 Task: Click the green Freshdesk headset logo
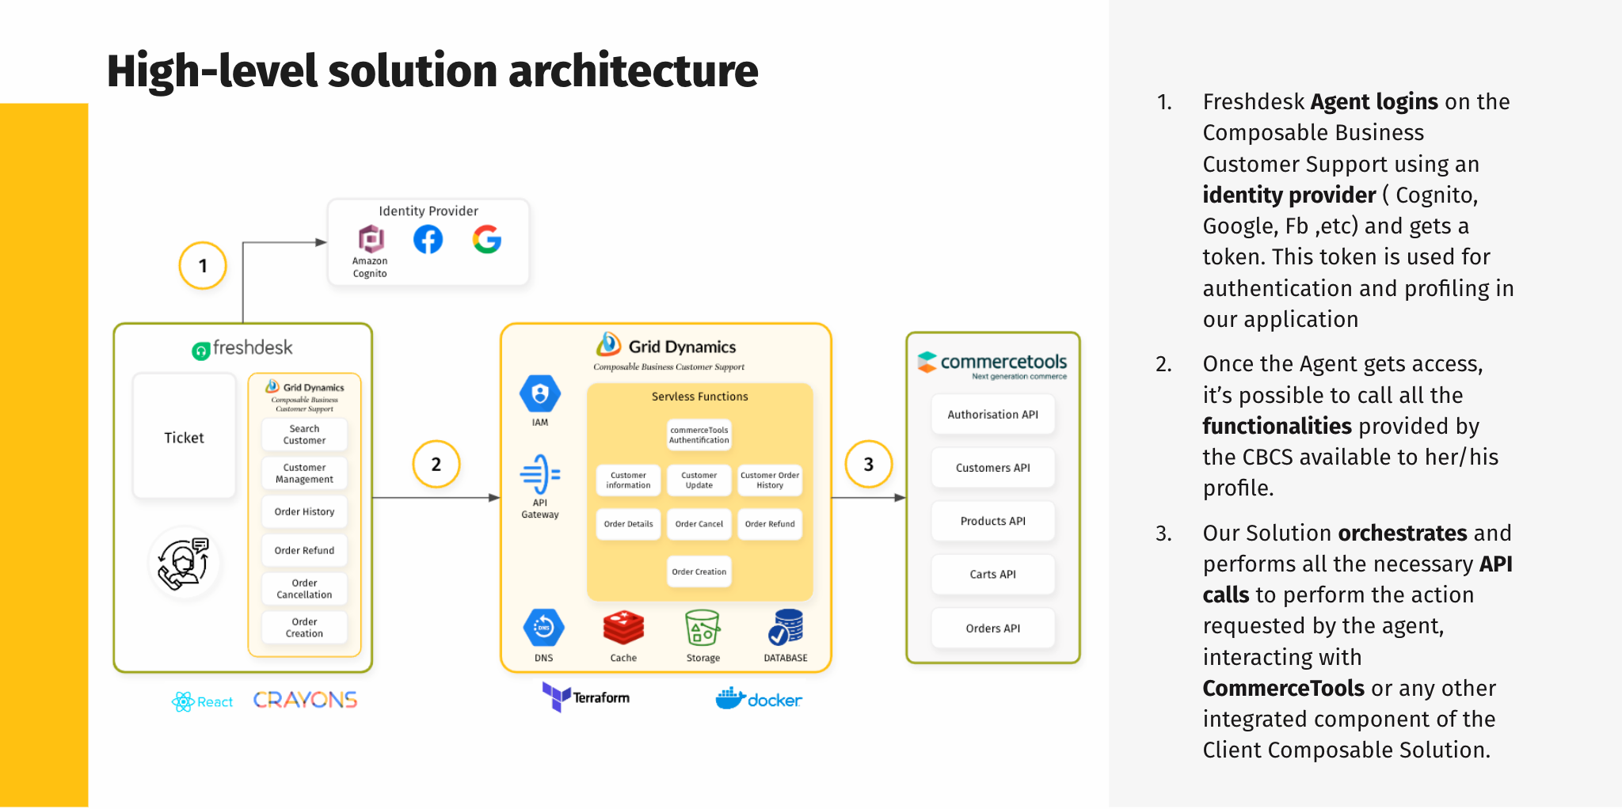[x=201, y=351]
